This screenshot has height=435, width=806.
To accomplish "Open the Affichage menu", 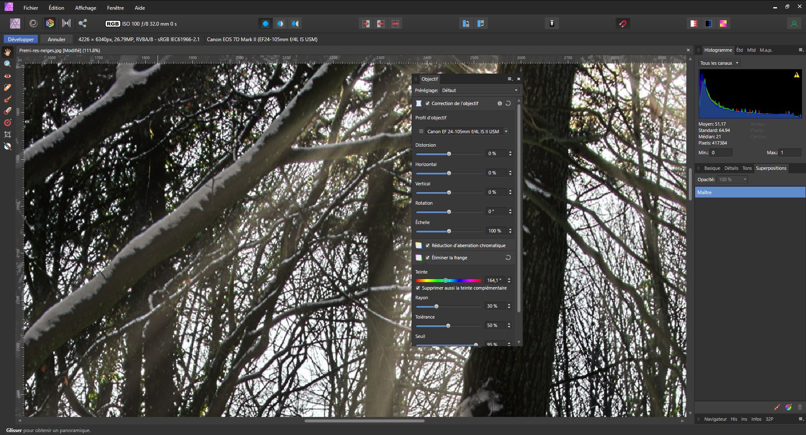I will (x=86, y=8).
